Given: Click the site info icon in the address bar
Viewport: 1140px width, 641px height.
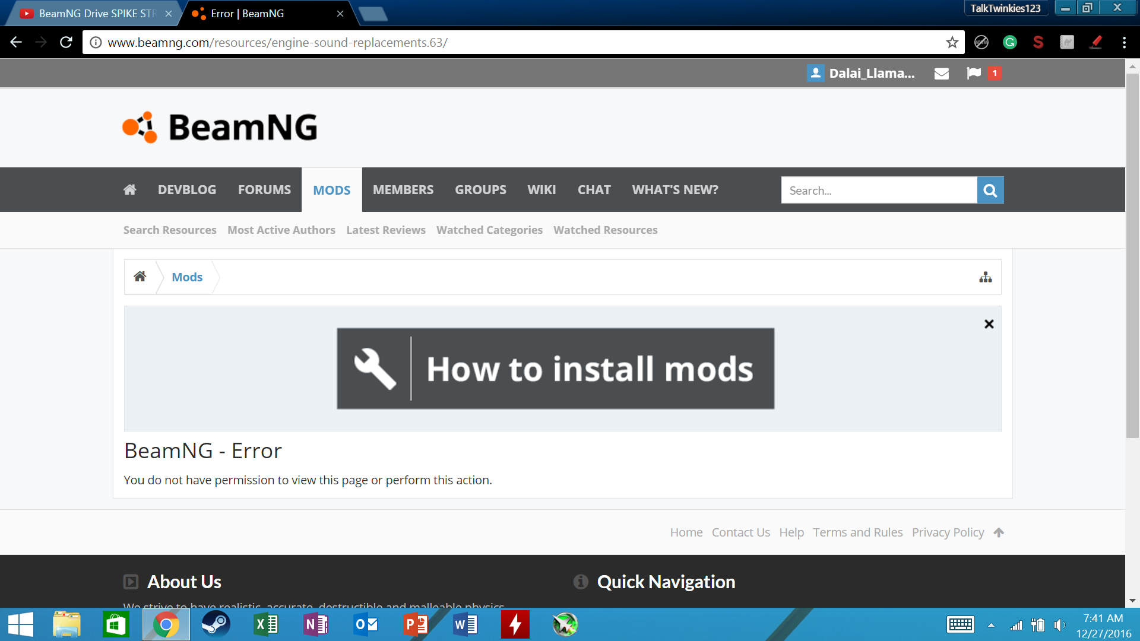Looking at the screenshot, I should pos(96,42).
